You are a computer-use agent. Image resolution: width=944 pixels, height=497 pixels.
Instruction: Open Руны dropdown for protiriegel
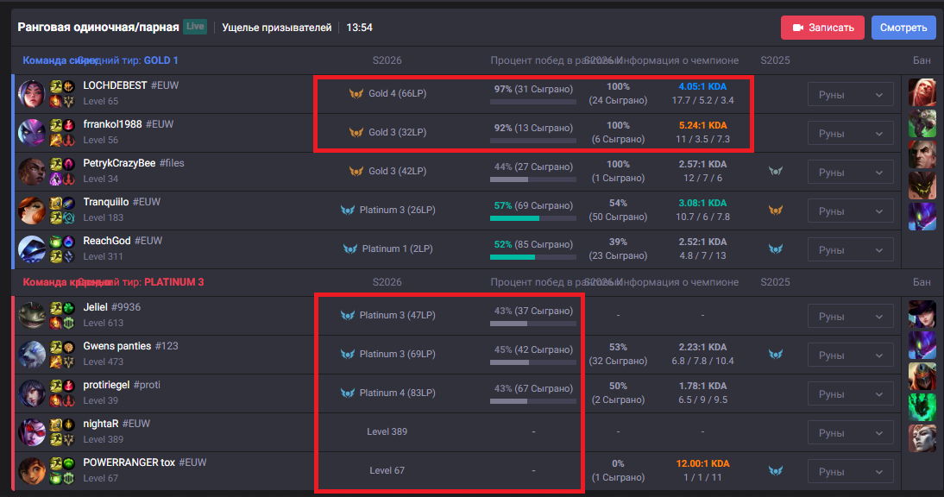tap(850, 394)
